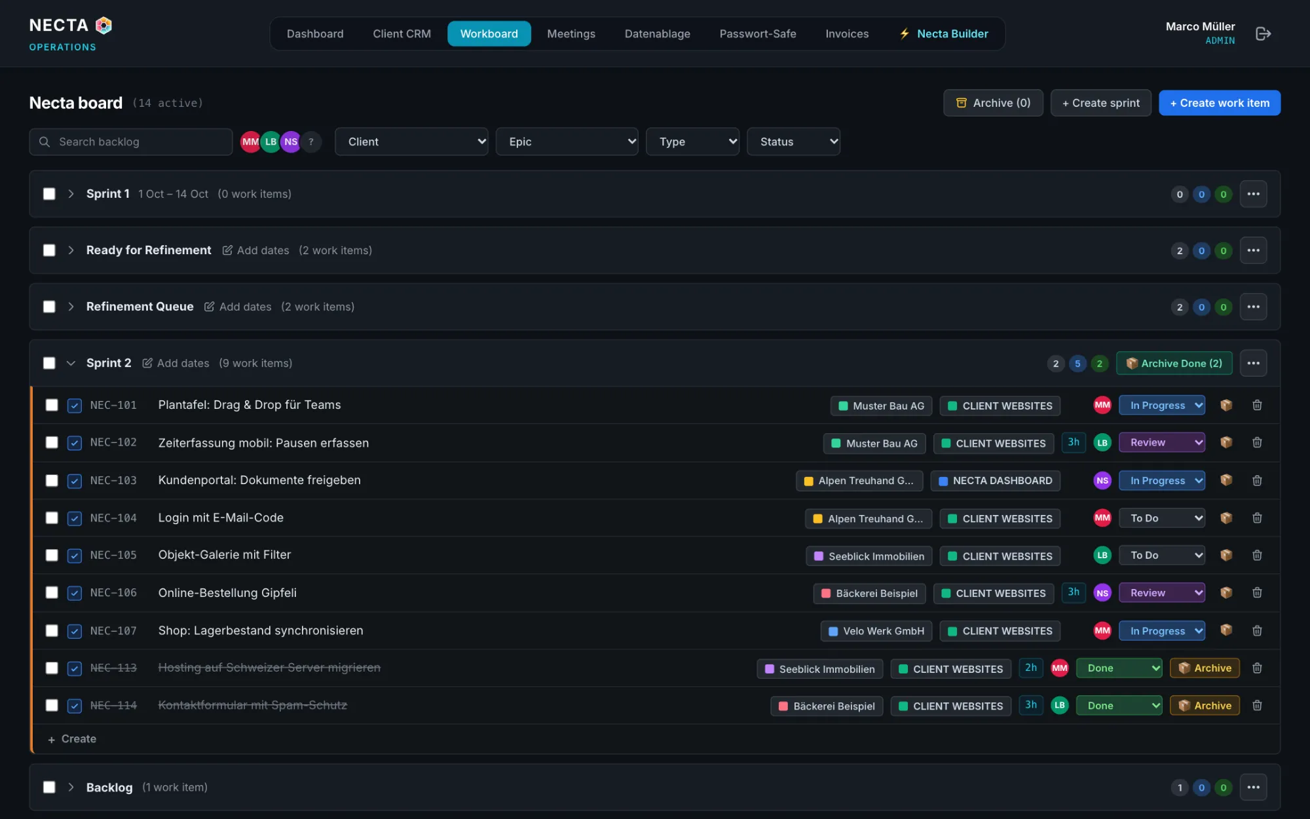This screenshot has width=1310, height=819.
Task: Click the MM assignee avatar filter
Action: tap(250, 142)
